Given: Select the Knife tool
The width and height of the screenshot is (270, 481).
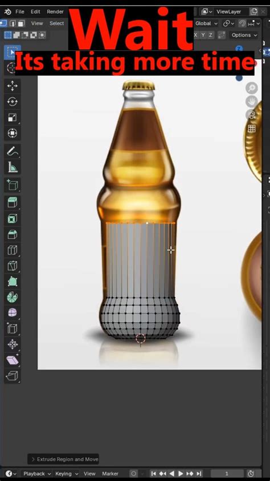Looking at the screenshot, I should tap(12, 266).
